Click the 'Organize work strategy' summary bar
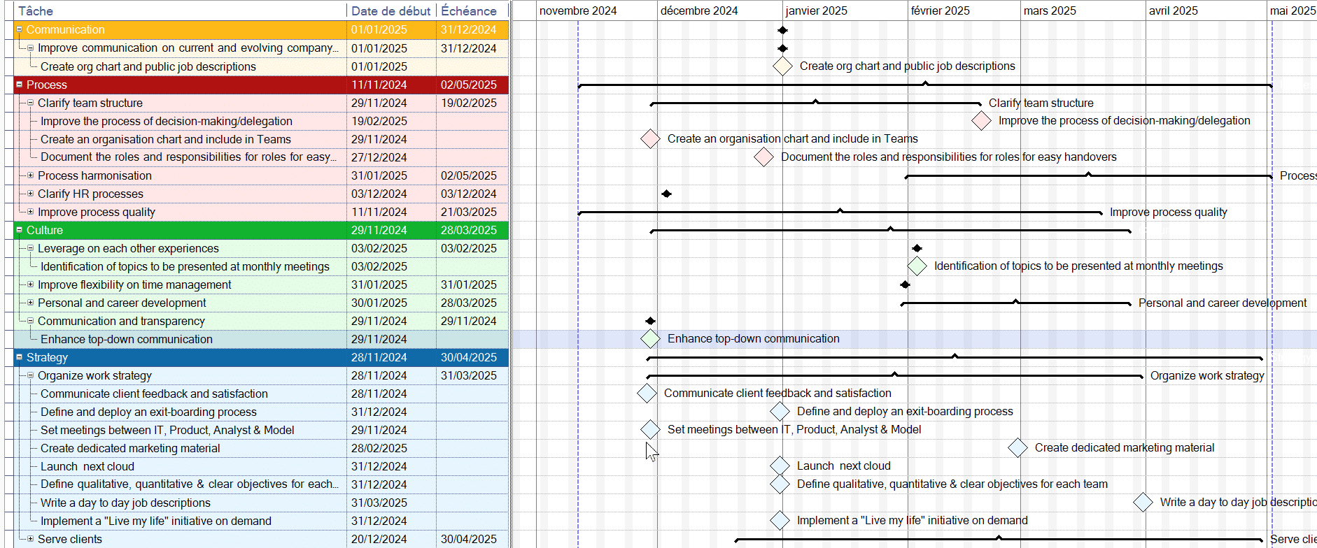1317x548 pixels. point(894,376)
